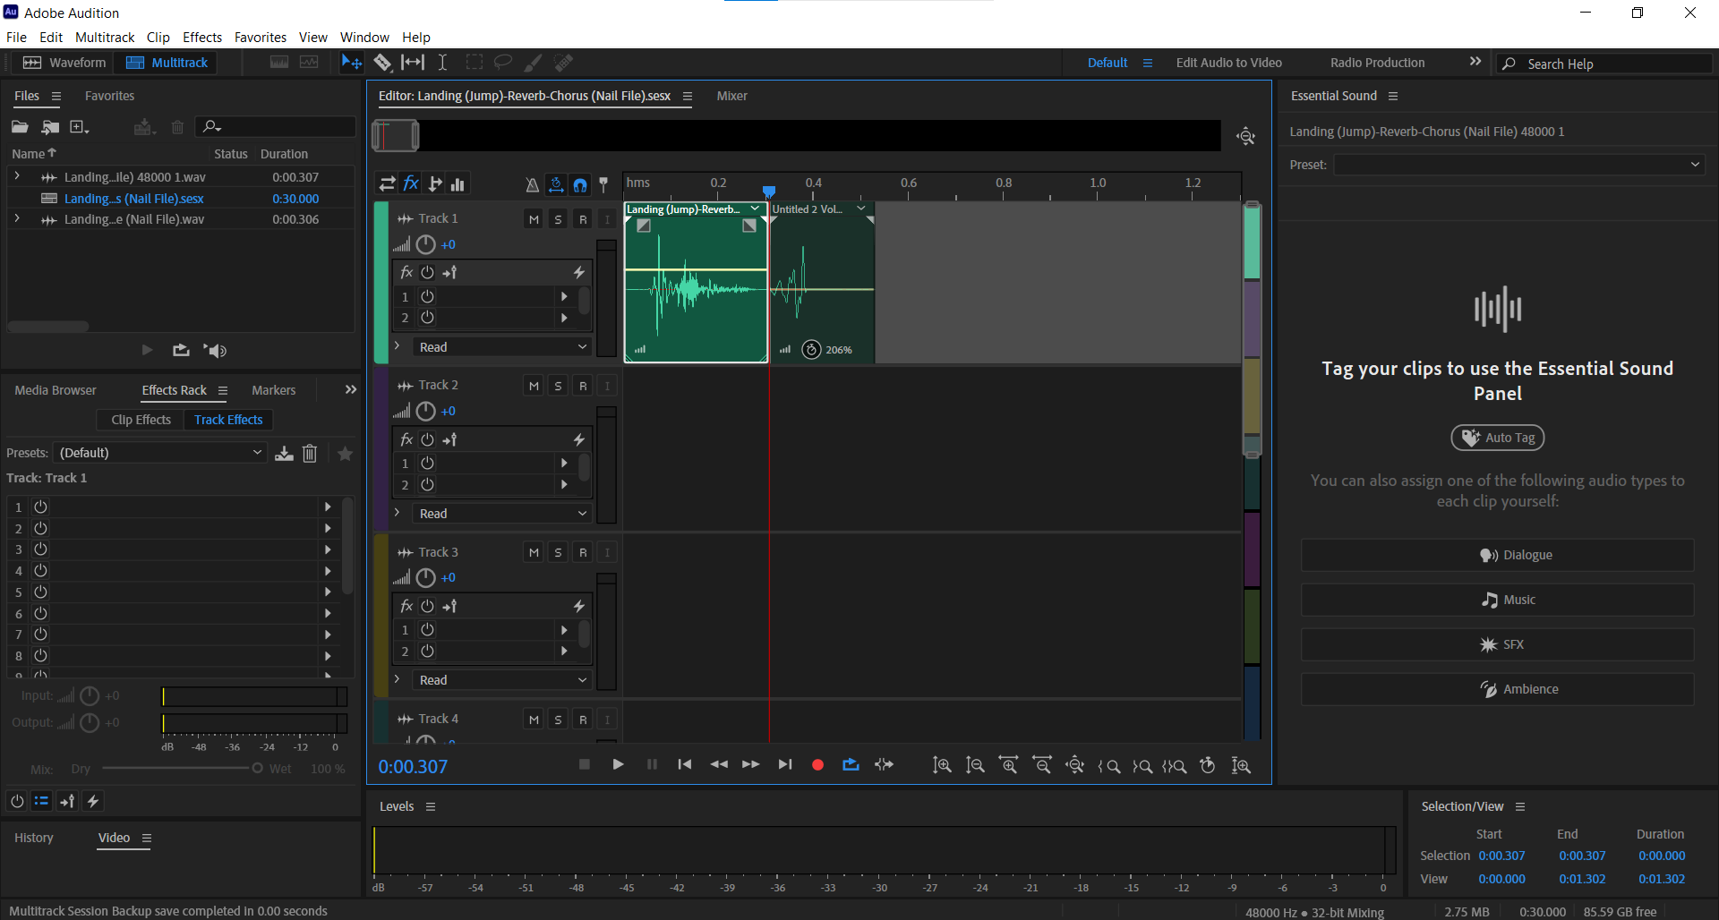The width and height of the screenshot is (1719, 920).
Task: Expand Landing..e (Nail File).wav entry
Action: coord(17,219)
